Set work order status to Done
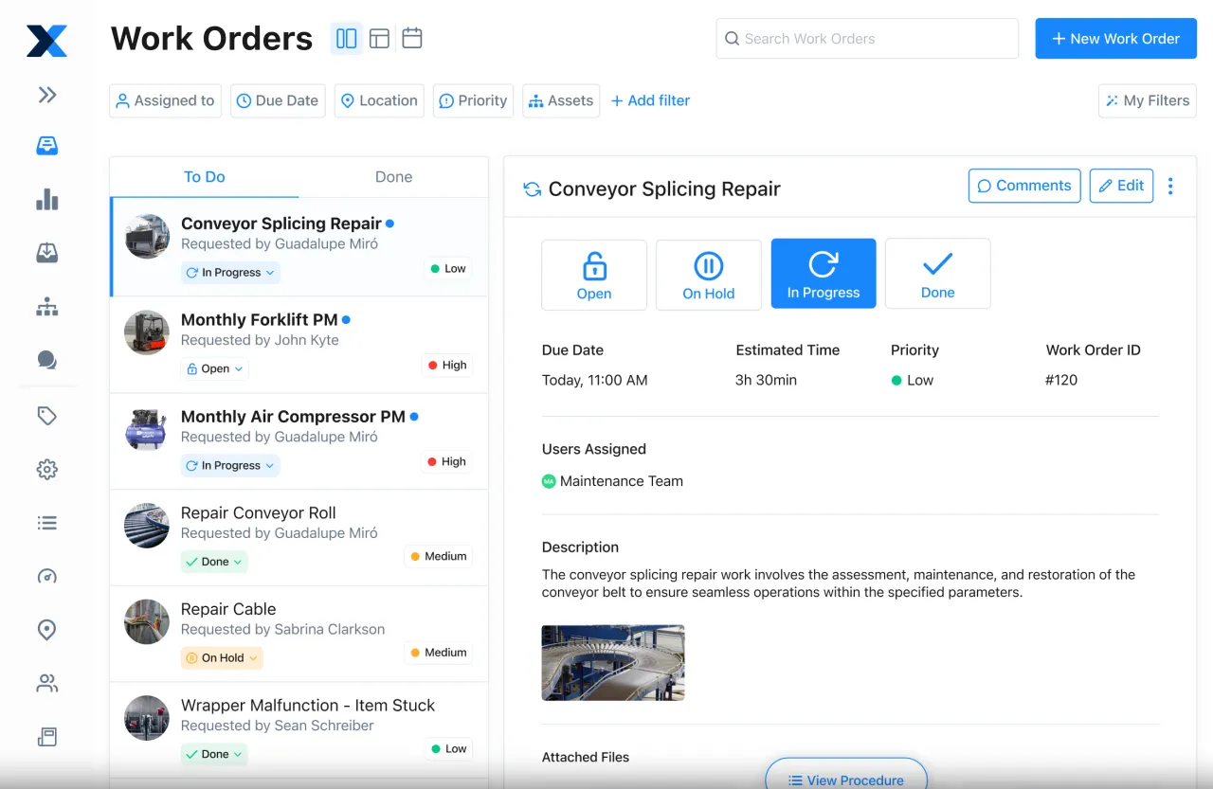The width and height of the screenshot is (1213, 789). [937, 273]
